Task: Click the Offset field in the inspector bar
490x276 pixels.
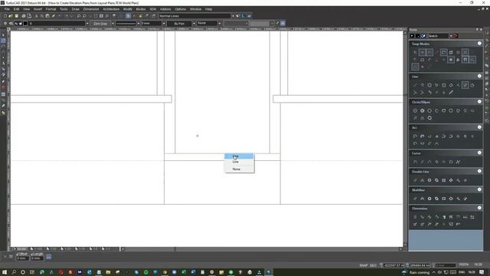Action: (22, 258)
